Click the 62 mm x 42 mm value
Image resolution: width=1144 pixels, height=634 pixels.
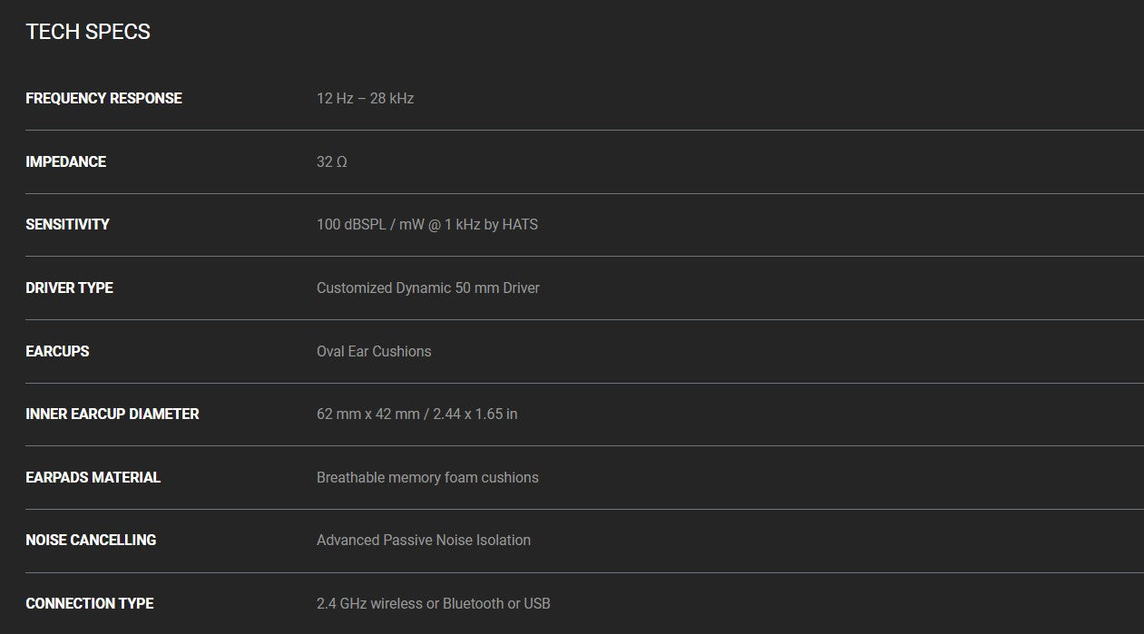417,414
